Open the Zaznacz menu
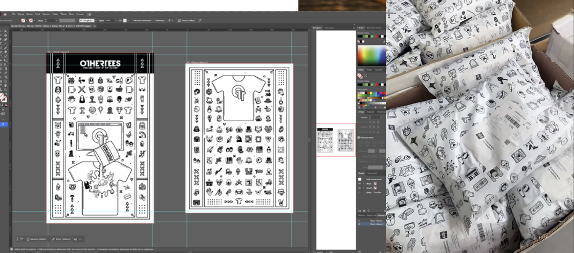 pyautogui.click(x=47, y=14)
